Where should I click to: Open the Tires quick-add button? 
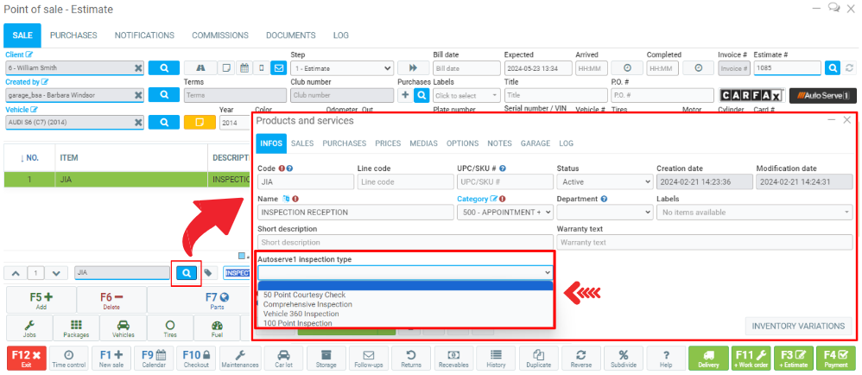(x=170, y=328)
